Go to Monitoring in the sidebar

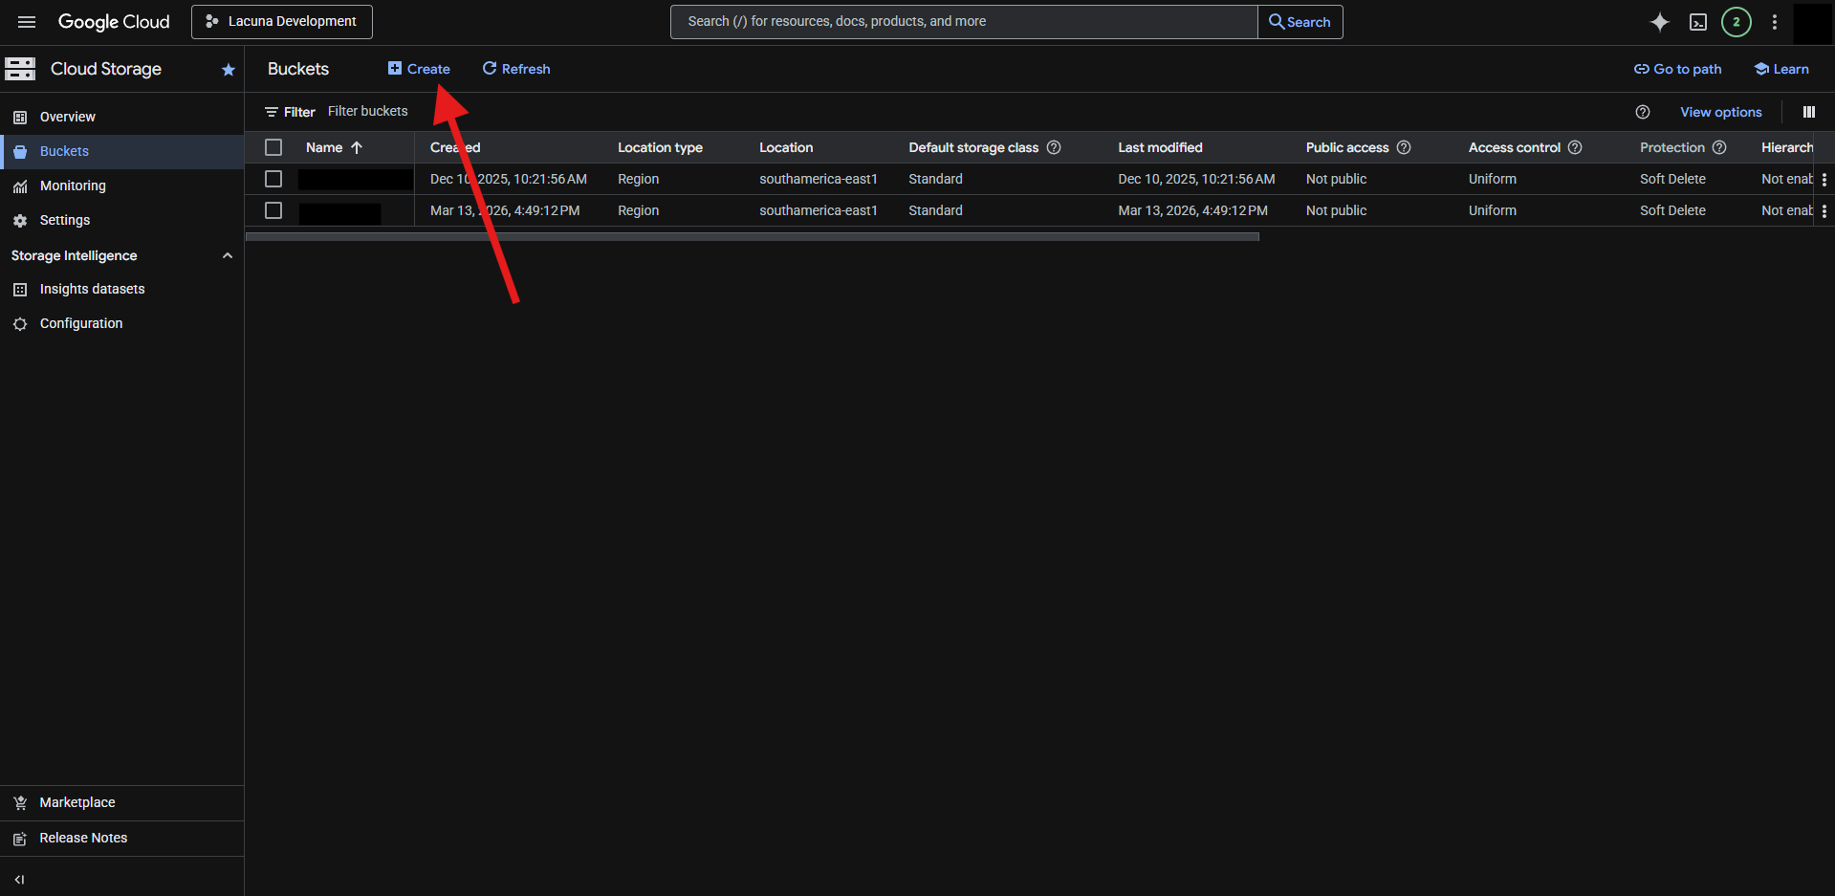pos(73,186)
